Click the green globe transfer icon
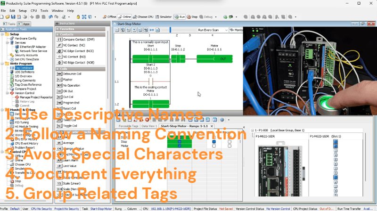The image size is (377, 211). coord(225,17)
